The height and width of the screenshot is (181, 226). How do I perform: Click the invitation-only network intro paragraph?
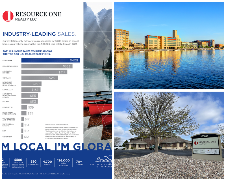(x=41, y=43)
